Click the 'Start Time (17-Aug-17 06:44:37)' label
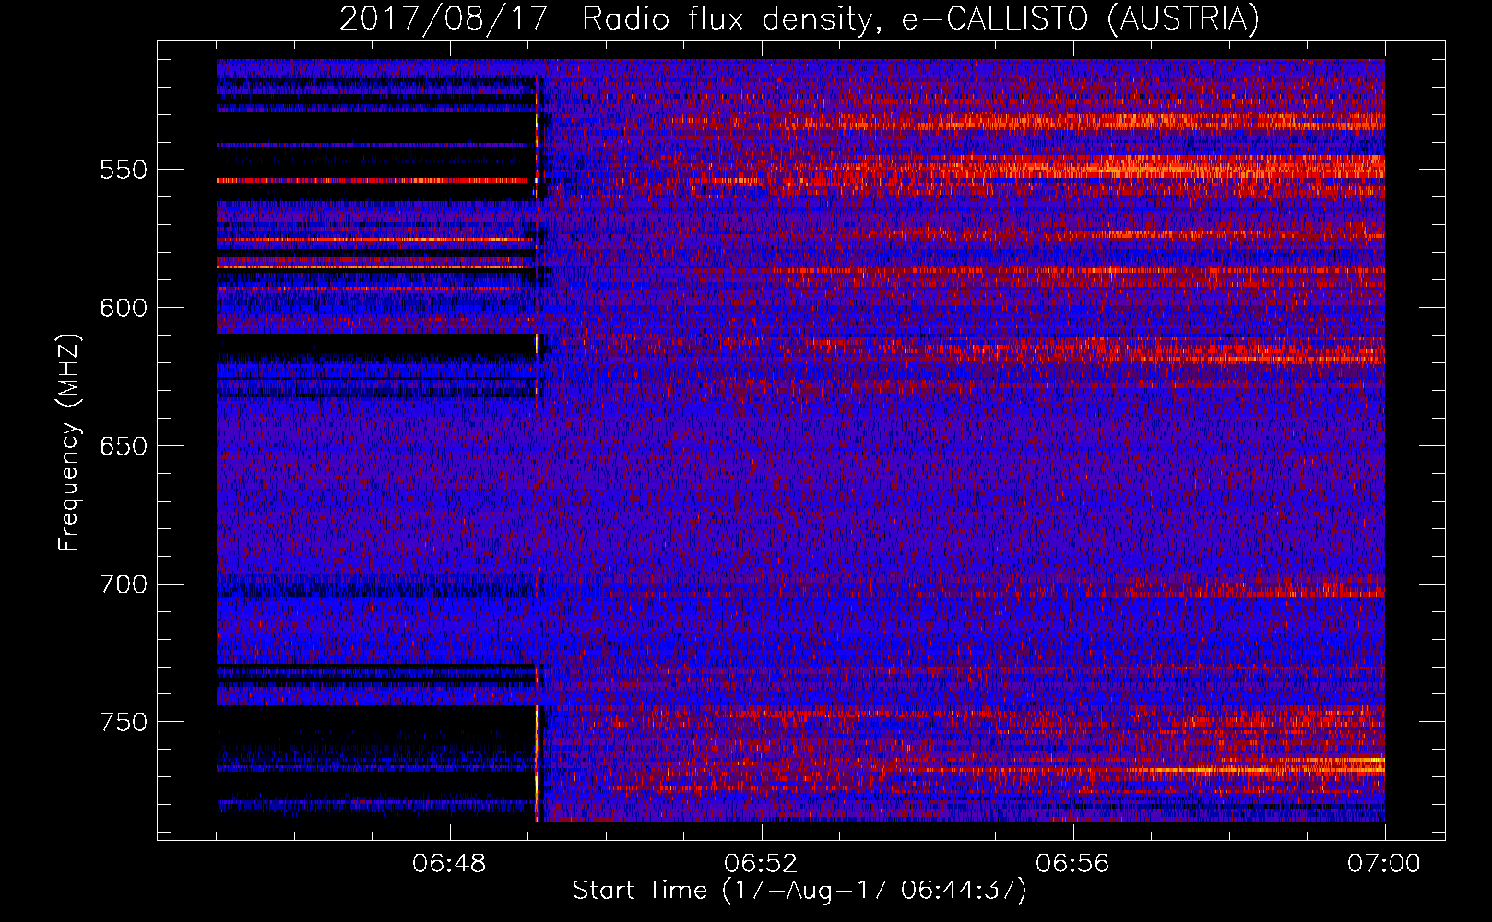Viewport: 1492px width, 922px height. click(799, 891)
